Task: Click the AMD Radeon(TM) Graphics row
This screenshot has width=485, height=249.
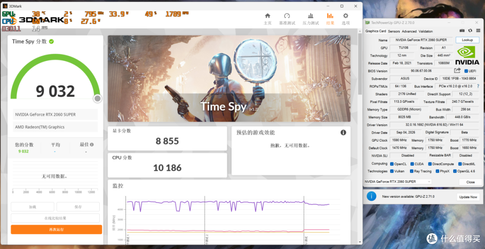Action: click(x=55, y=127)
